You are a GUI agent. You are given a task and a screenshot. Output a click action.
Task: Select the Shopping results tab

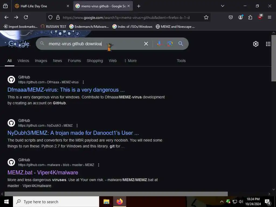(95, 61)
